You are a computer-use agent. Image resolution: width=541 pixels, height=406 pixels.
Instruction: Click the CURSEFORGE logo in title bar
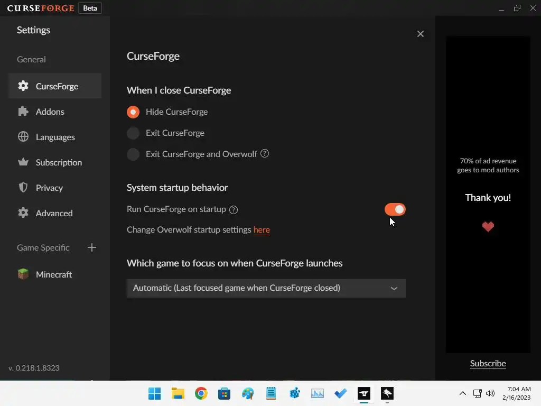click(x=41, y=8)
